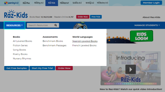
Task: Click the Member Login button
Action: 151,3
